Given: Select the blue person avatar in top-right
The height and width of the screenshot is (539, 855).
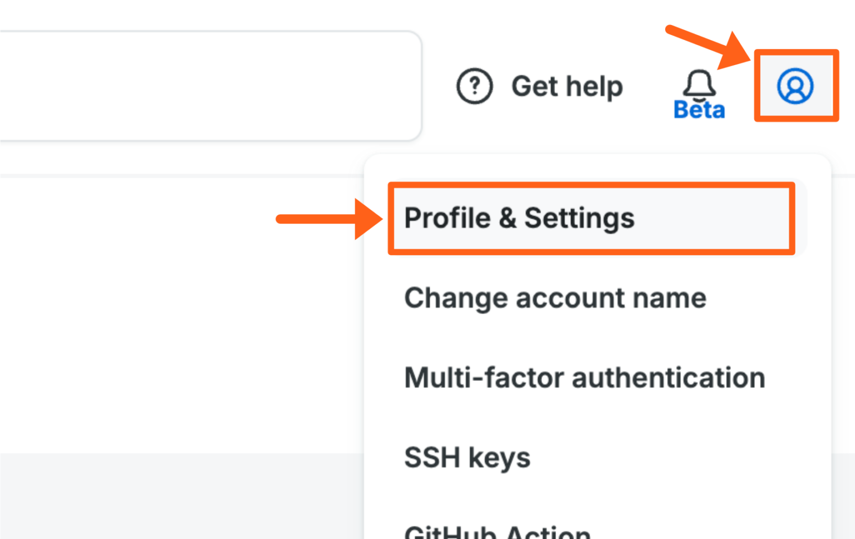Looking at the screenshot, I should coord(796,86).
